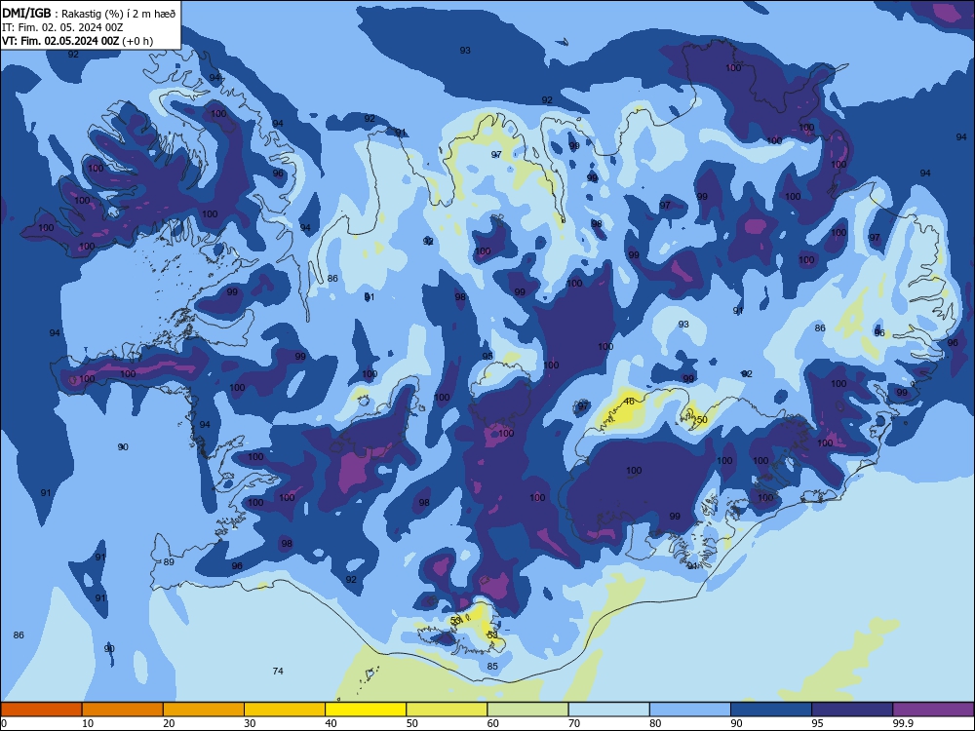Screen dimensions: 975x731
Task: Click the light blue 80–90 legend swatch
Action: pos(690,710)
